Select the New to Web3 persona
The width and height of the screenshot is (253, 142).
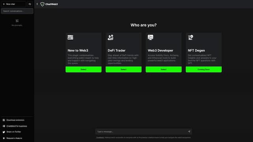[x=83, y=69]
